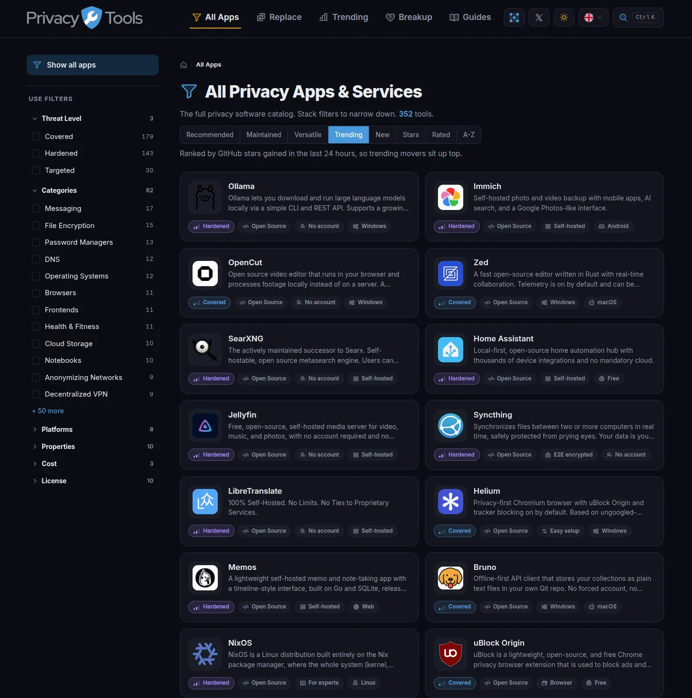This screenshot has width=692, height=698.
Task: Enable the Targeted threat level checkbox
Action: click(36, 170)
